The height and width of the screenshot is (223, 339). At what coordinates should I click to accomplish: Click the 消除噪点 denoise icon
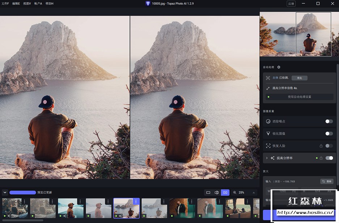click(x=268, y=121)
